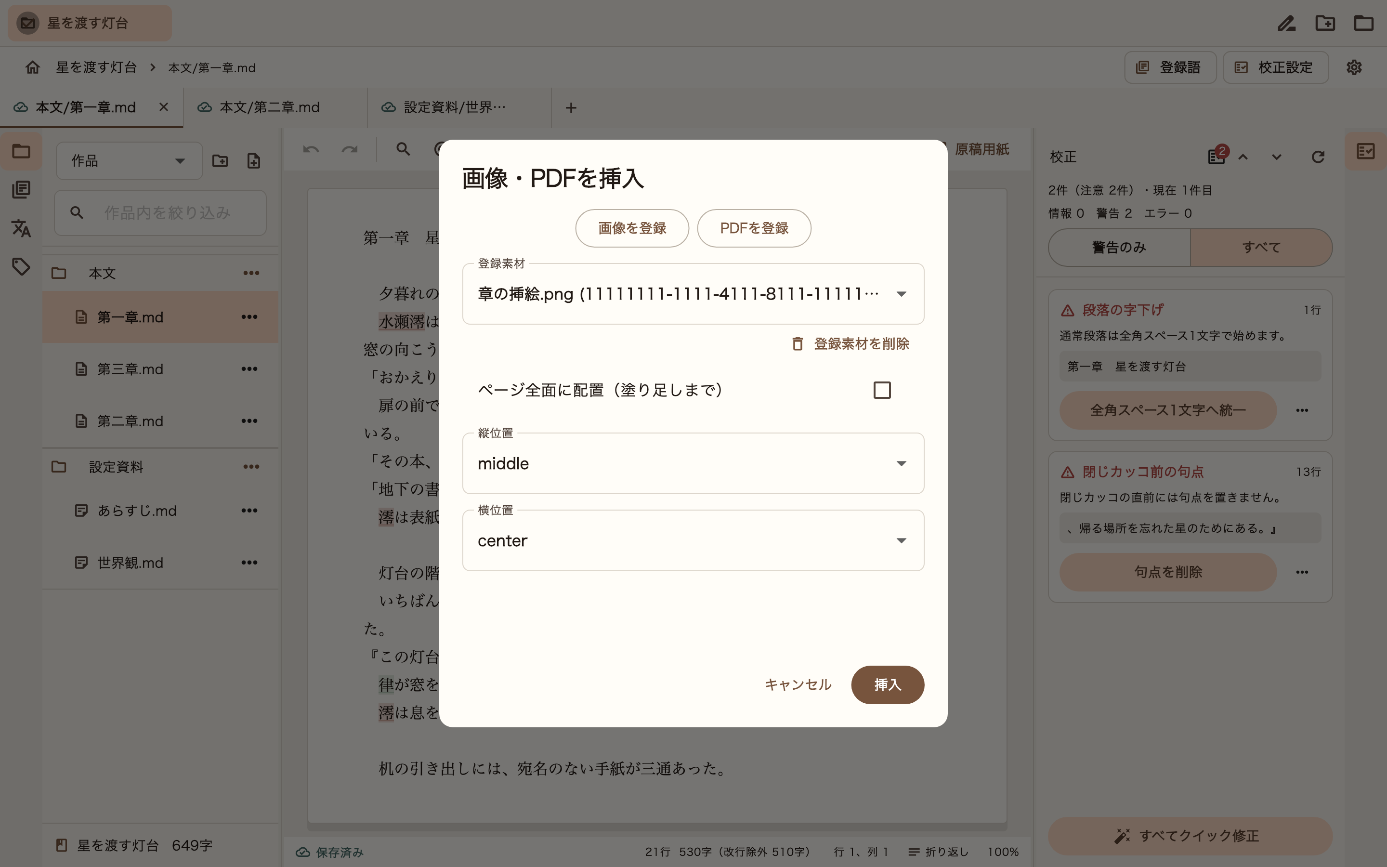Select the translate sidebar icon
Image resolution: width=1387 pixels, height=867 pixels.
[21, 228]
